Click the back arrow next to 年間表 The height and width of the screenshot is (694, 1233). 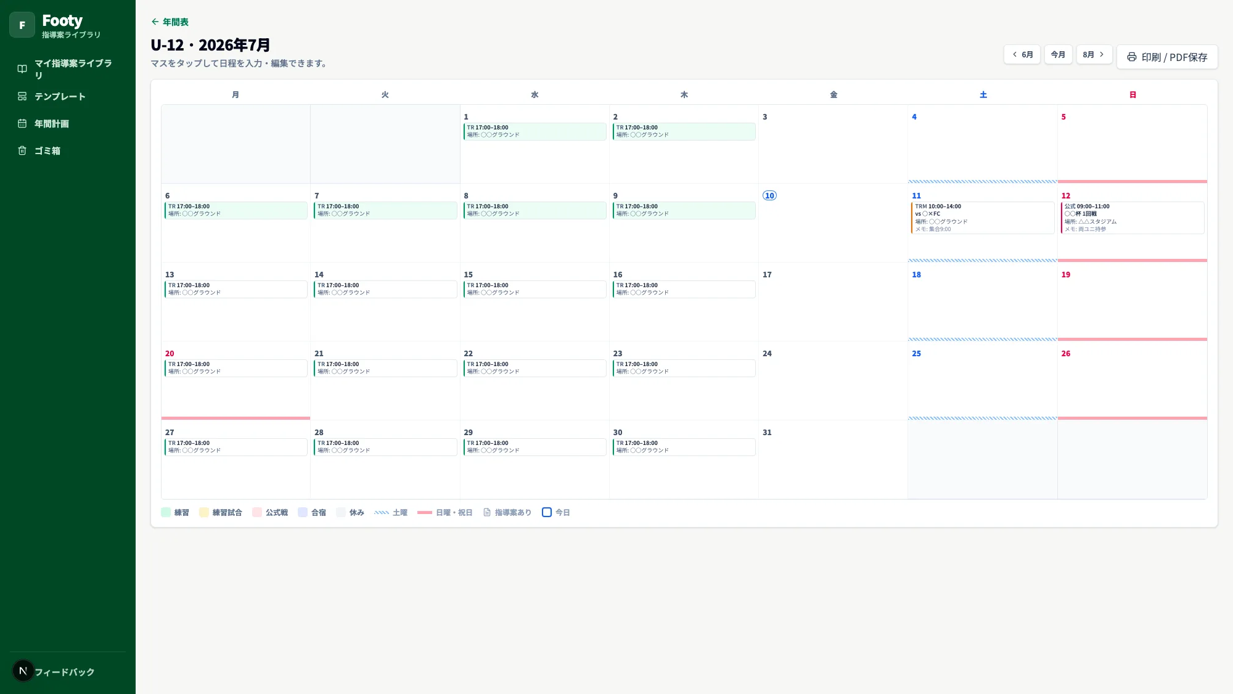click(155, 22)
